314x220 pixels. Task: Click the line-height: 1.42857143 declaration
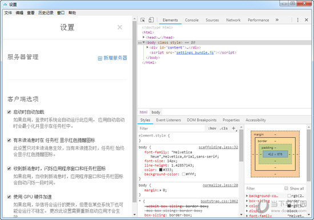(x=169, y=165)
